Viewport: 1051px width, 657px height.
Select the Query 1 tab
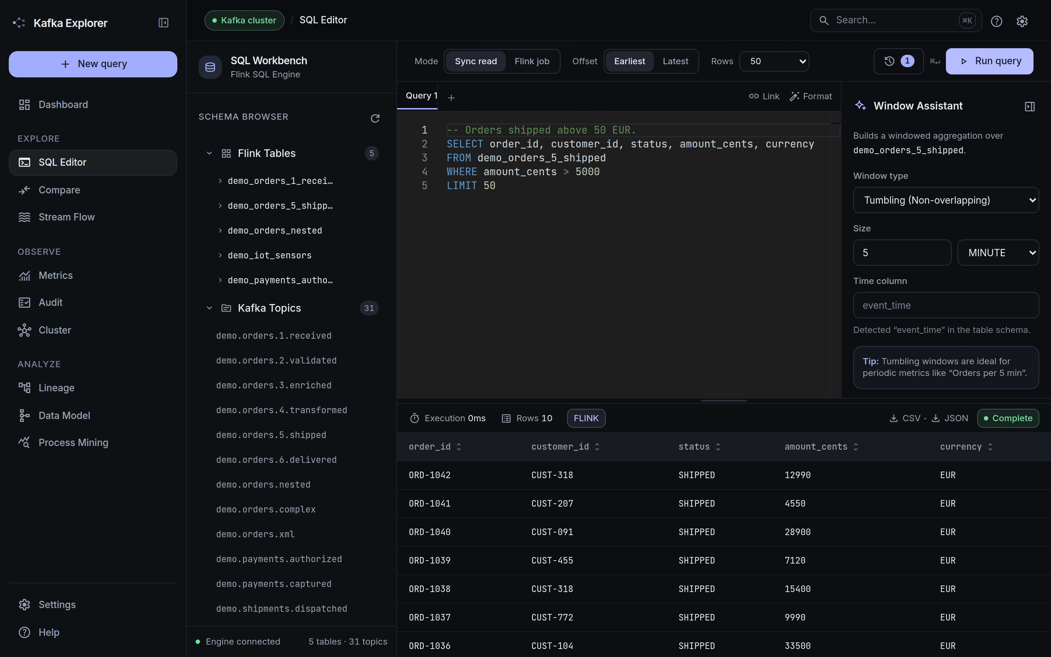(417, 96)
